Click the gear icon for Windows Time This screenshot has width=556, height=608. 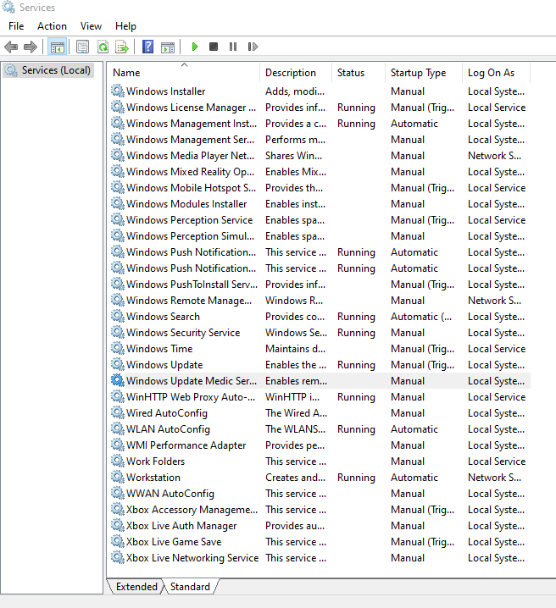pos(118,348)
